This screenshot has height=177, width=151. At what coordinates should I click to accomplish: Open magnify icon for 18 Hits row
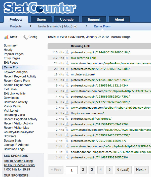coord(67,74)
